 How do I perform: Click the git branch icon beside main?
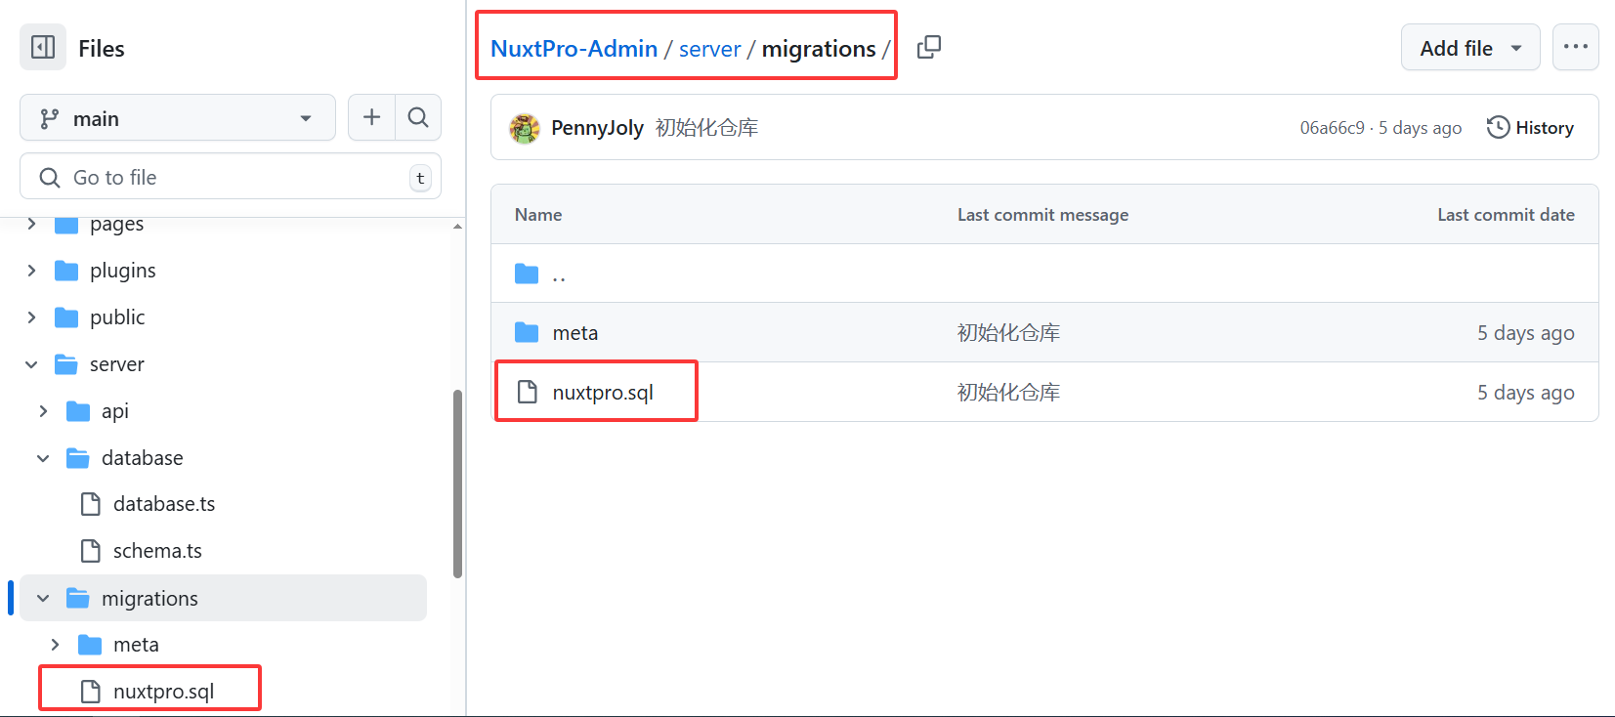pos(50,119)
